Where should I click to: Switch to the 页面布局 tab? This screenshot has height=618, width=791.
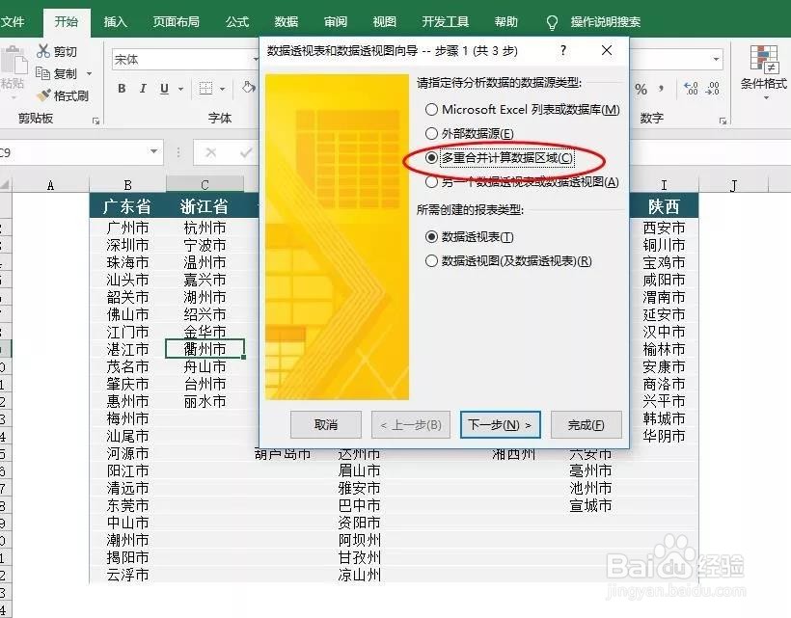[177, 21]
